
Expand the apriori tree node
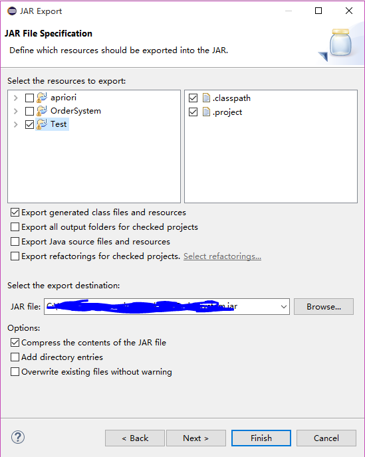point(16,98)
